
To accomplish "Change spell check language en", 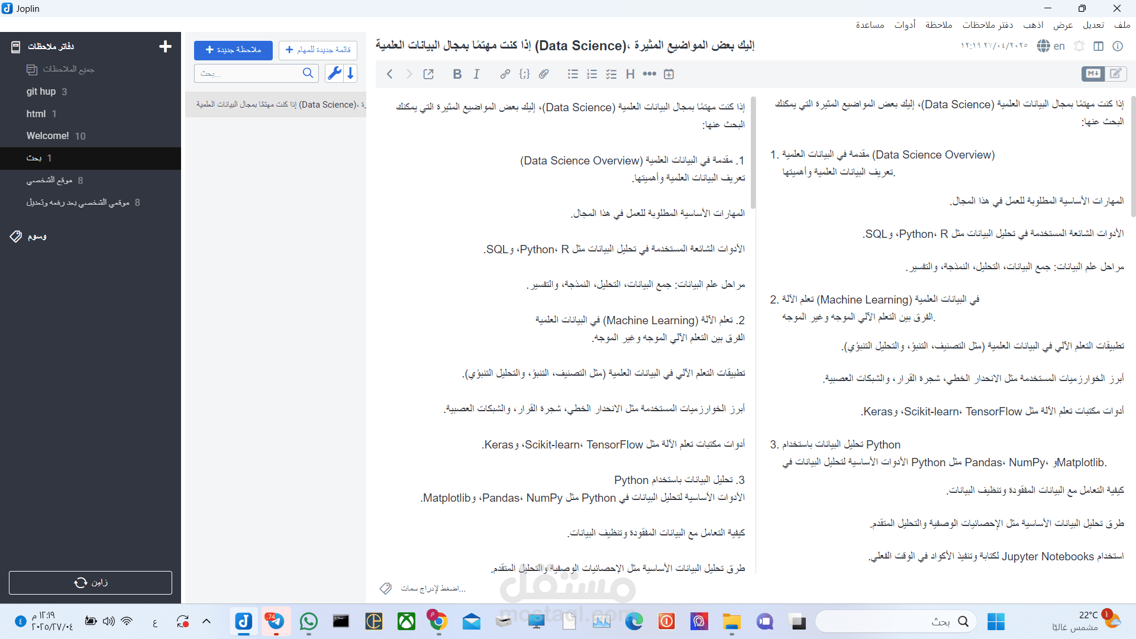I will click(1051, 46).
